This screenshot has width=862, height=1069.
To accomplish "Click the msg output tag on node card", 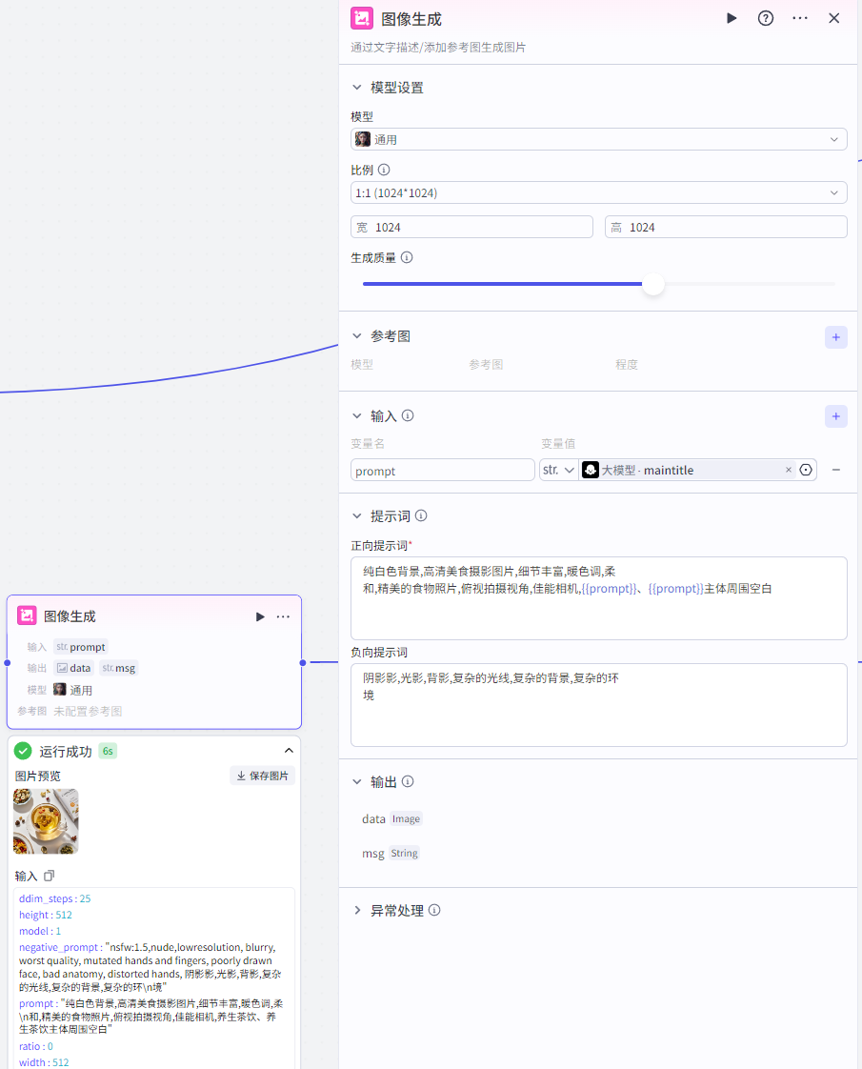I will [119, 668].
